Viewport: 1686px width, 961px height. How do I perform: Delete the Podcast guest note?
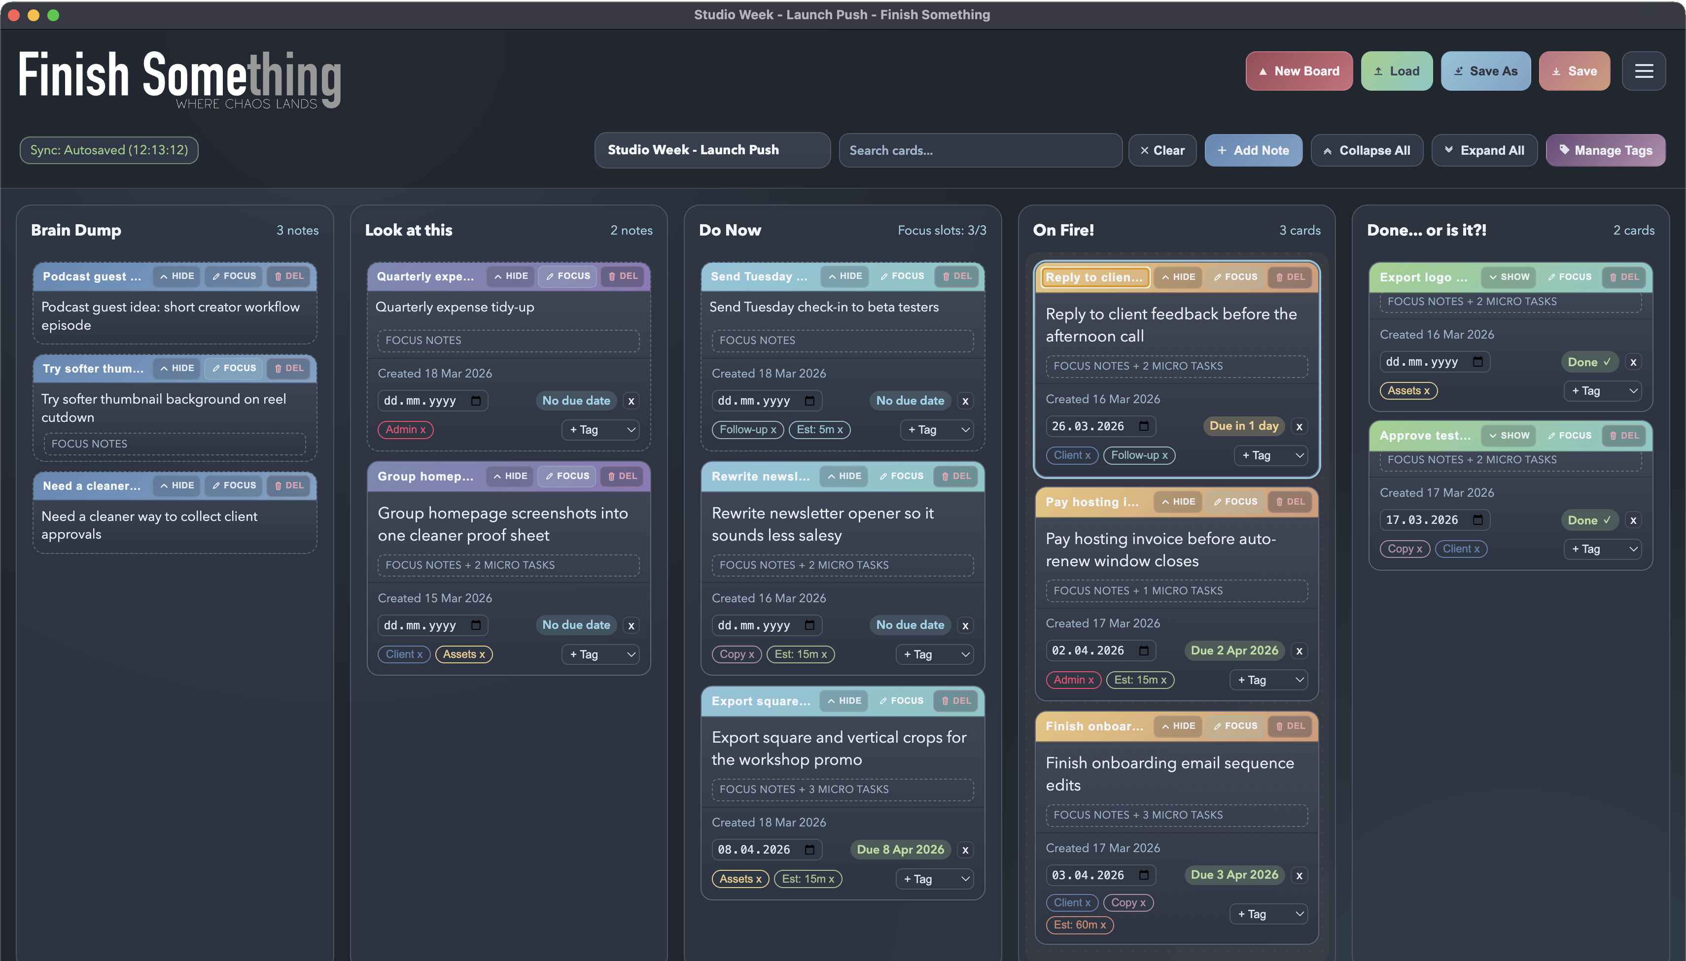tap(289, 276)
